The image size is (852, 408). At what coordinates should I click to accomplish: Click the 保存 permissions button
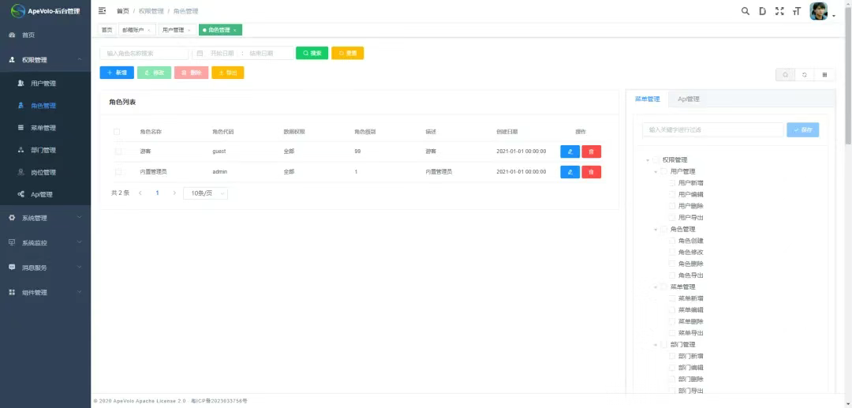(x=802, y=130)
